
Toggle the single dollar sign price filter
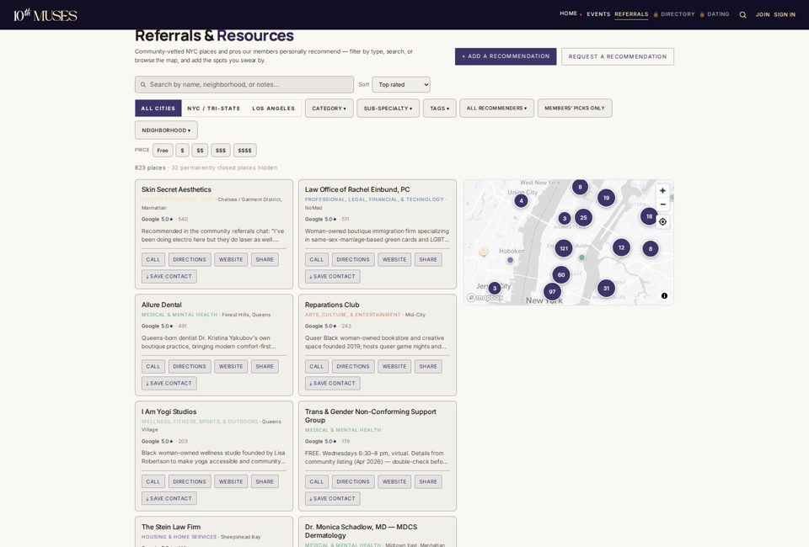182,151
